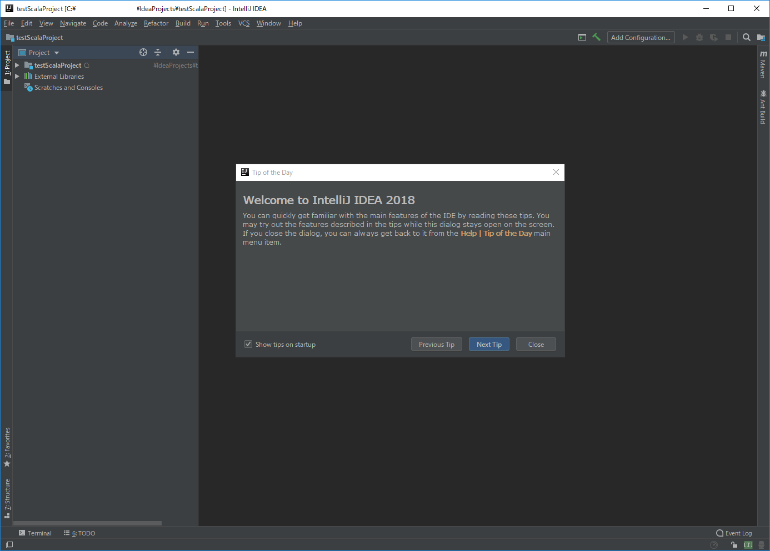Screen dimensions: 770x551
Task: Open the Edit menu
Action: point(27,23)
